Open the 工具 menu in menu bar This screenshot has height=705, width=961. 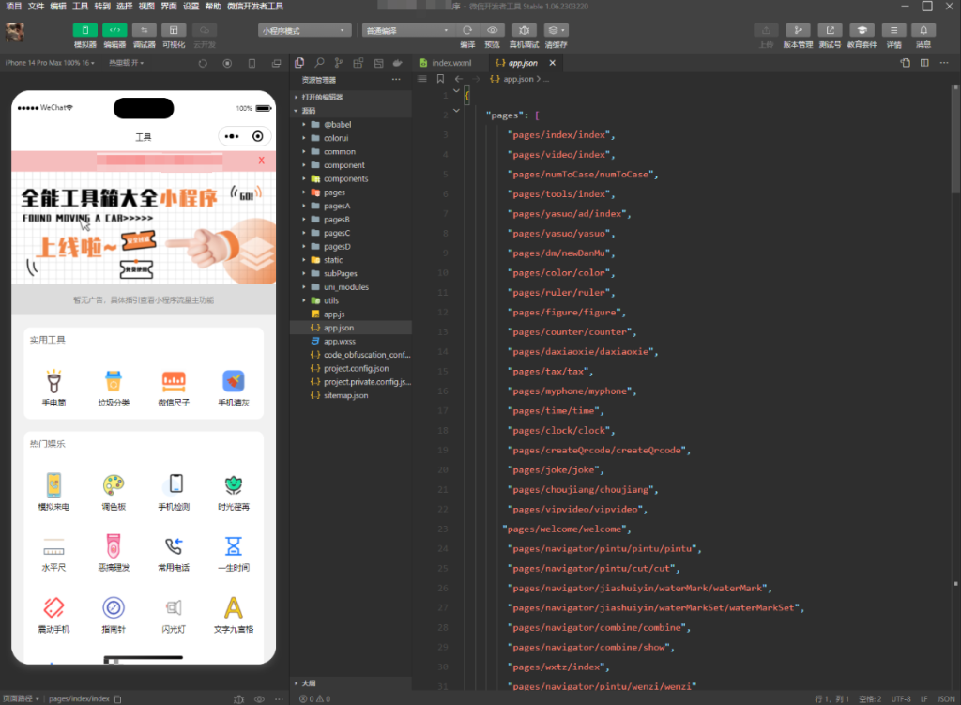coord(81,6)
